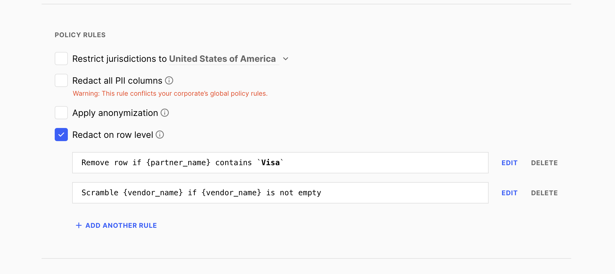Click the plus icon before ADD ANOTHER RULE
Viewport: 615px width, 274px height.
pyautogui.click(x=79, y=225)
